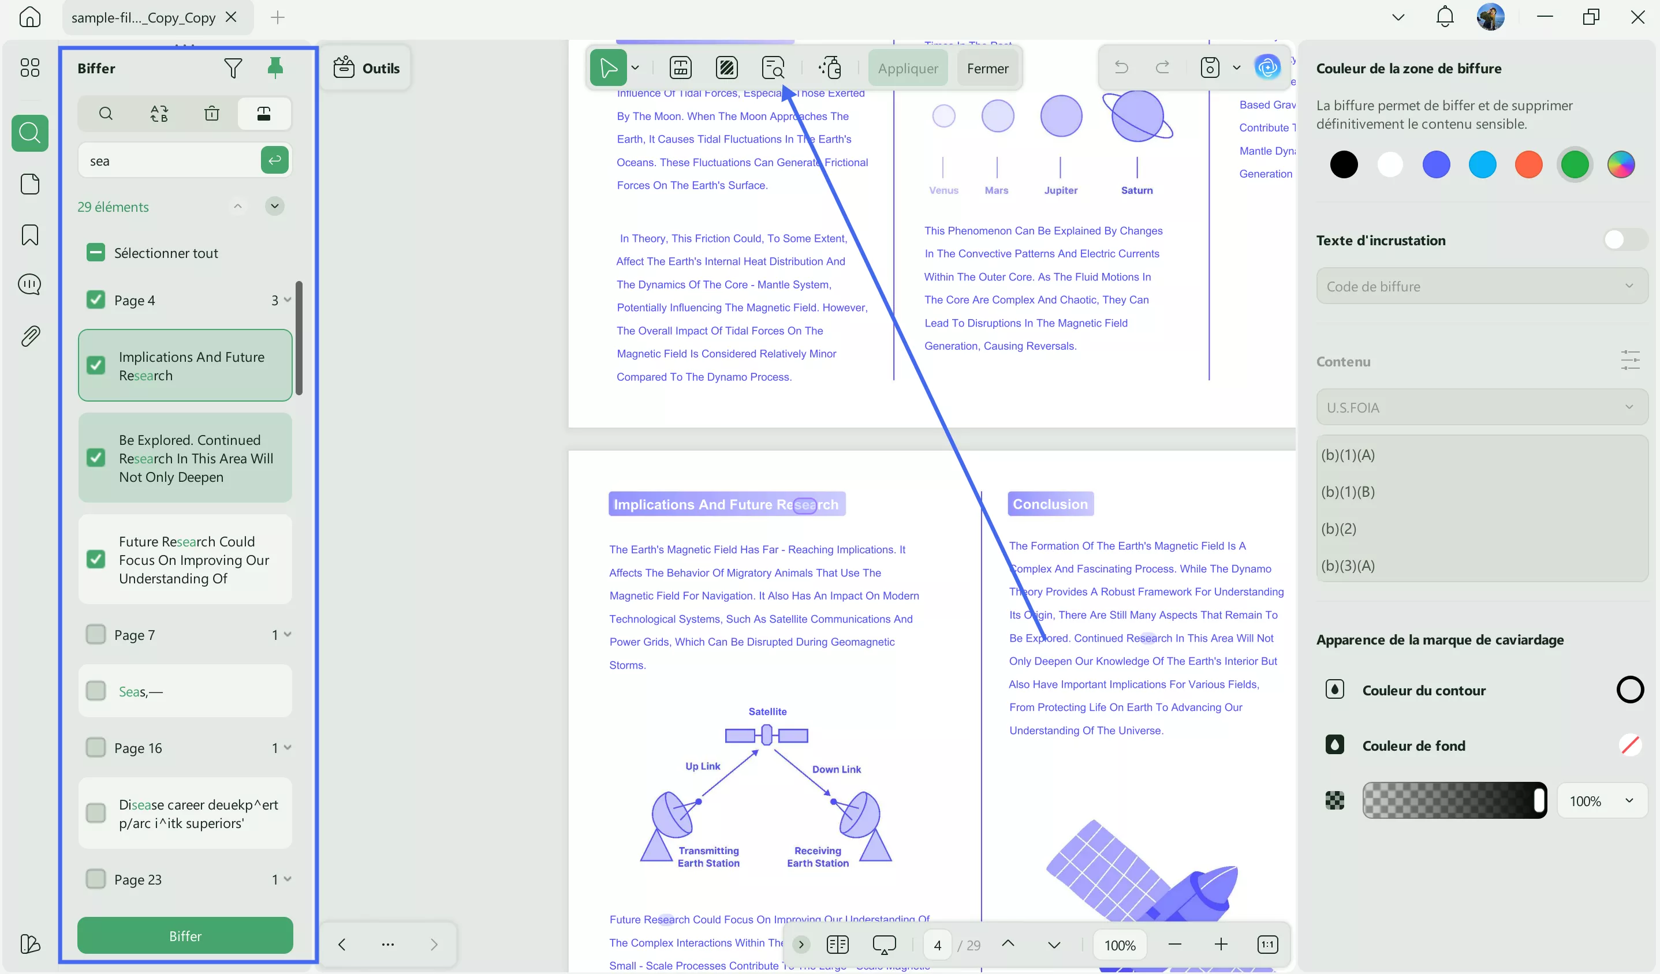This screenshot has height=974, width=1660.
Task: Open the pages sidebar icon
Action: pos(29,184)
